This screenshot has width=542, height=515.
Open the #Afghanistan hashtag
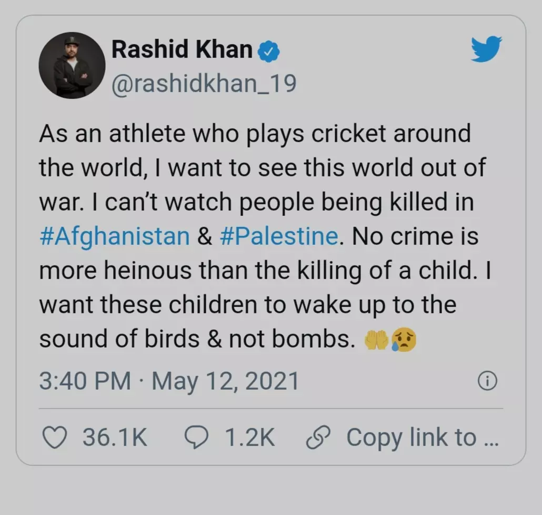coord(114,236)
